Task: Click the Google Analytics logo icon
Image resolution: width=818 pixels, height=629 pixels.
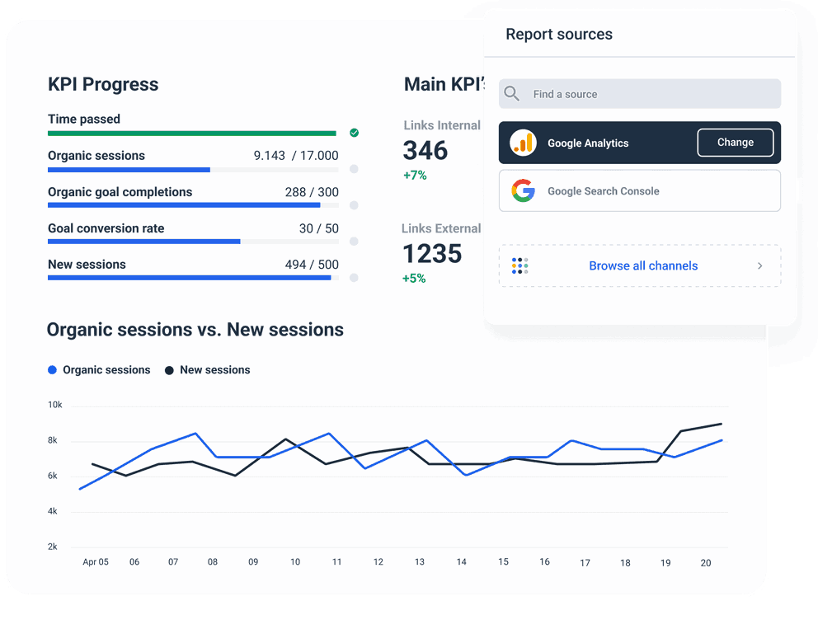Action: (x=524, y=142)
